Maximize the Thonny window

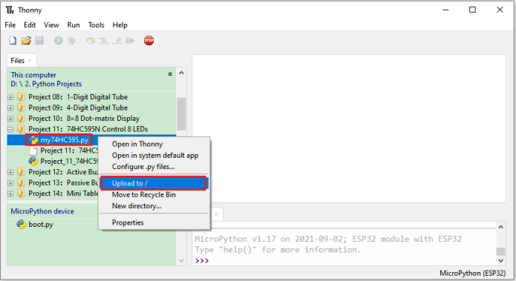tap(472, 10)
